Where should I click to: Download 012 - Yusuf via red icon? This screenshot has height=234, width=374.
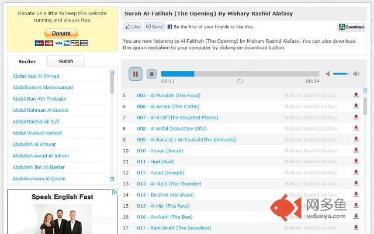[x=356, y=172]
